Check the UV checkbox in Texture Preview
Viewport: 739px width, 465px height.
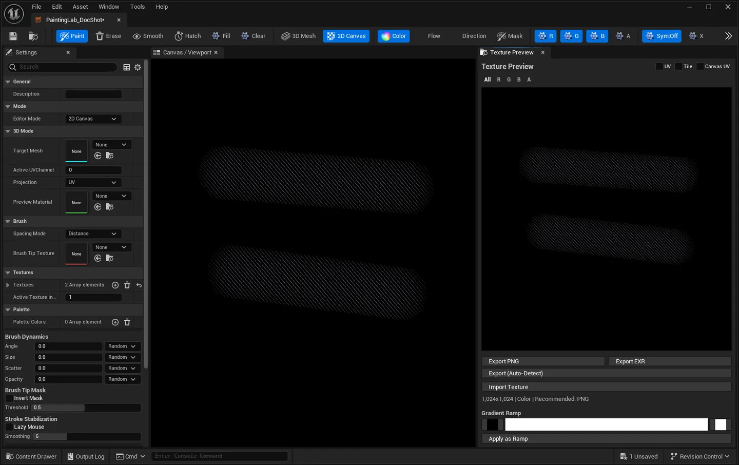pos(659,66)
